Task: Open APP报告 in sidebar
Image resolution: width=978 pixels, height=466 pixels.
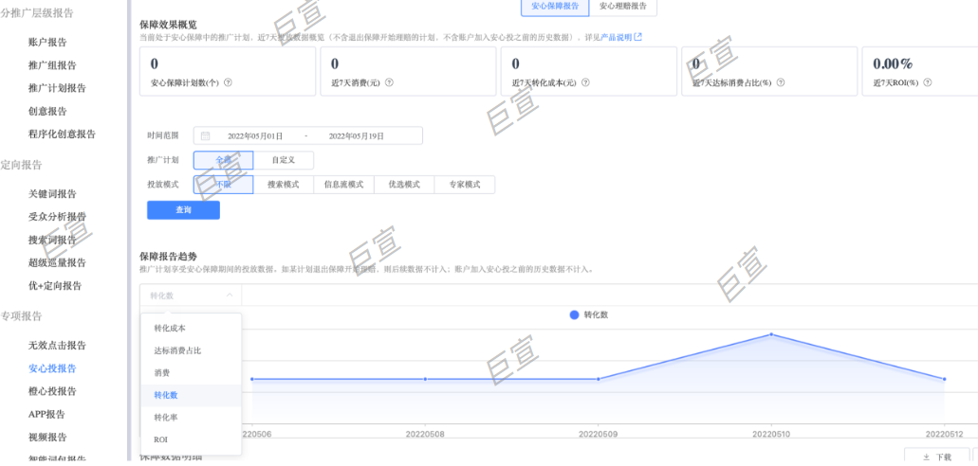Action: (x=46, y=414)
